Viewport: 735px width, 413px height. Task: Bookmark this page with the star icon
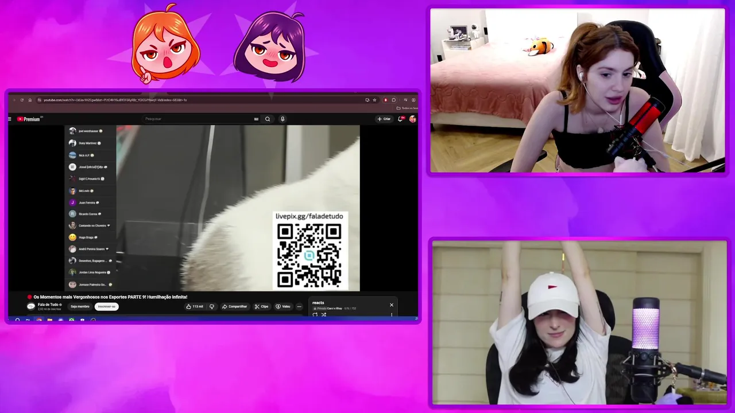pos(374,100)
